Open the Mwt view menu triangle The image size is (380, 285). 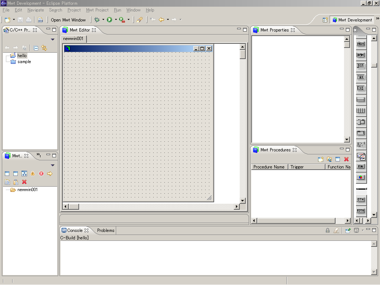53,165
